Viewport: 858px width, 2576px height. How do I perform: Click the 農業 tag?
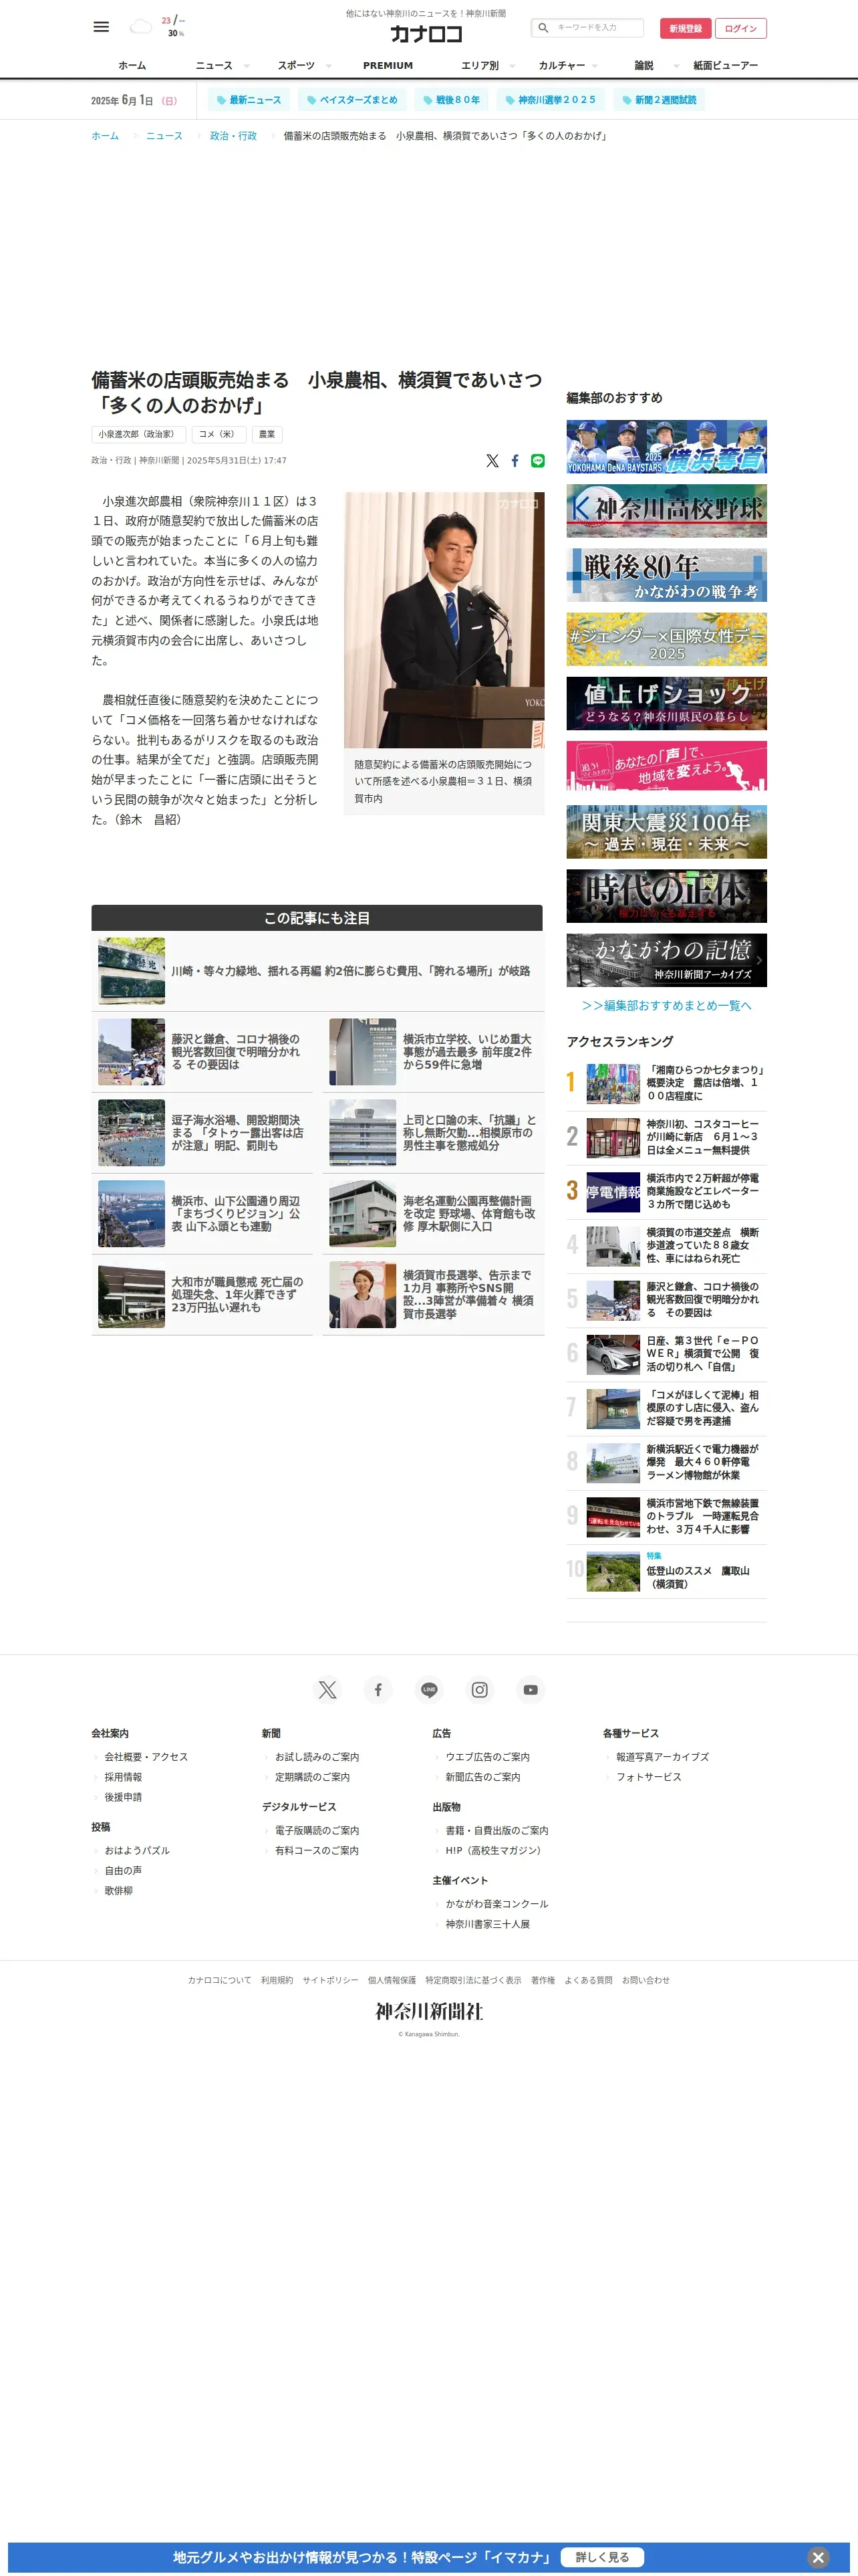point(267,434)
